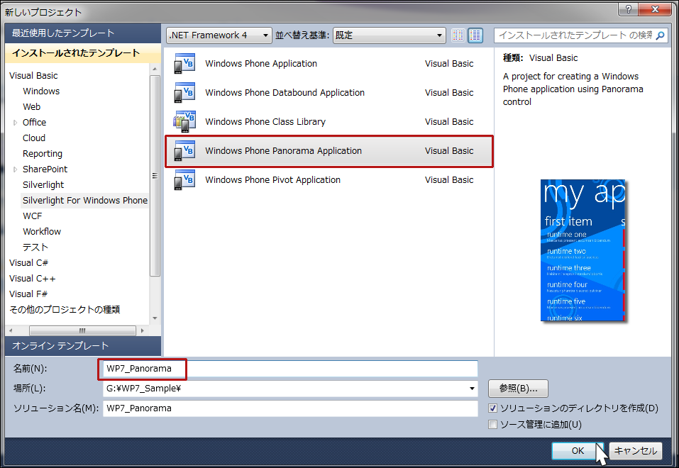Click the template search magnifier icon

[660, 35]
